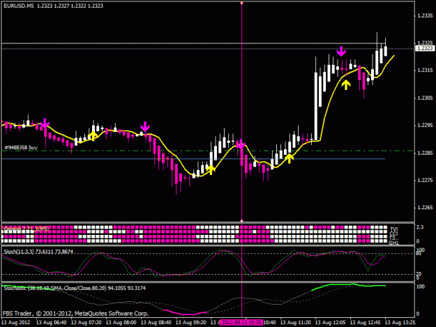This screenshot has height=327, width=436.
Task: Click the 13 Aug 08:40 time label
Action: coord(156,322)
